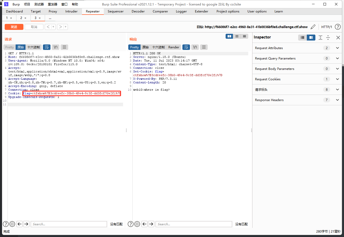This screenshot has height=237, width=344.
Task: Select combined tabs layout icon
Action: tap(244, 36)
